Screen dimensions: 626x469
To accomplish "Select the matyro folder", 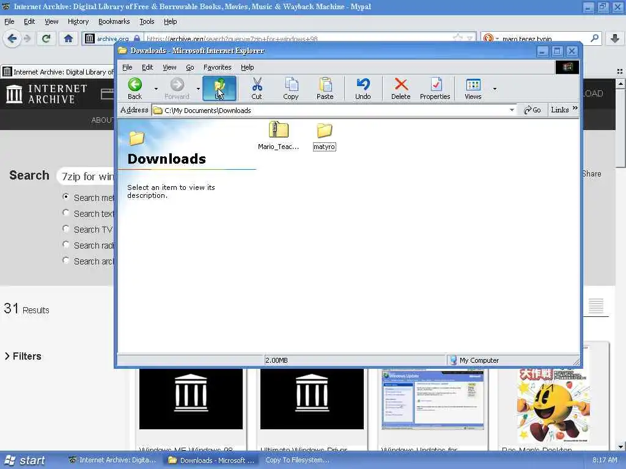I will point(324,136).
